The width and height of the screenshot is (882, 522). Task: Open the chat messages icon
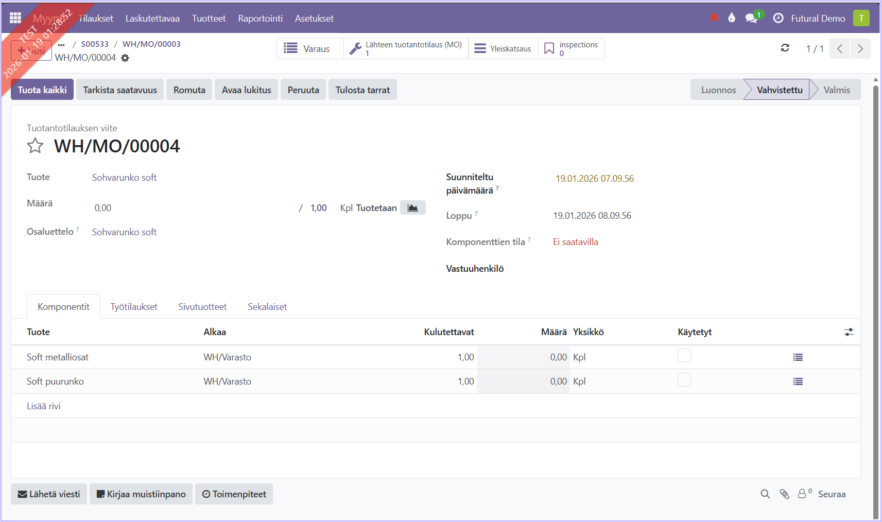(751, 18)
